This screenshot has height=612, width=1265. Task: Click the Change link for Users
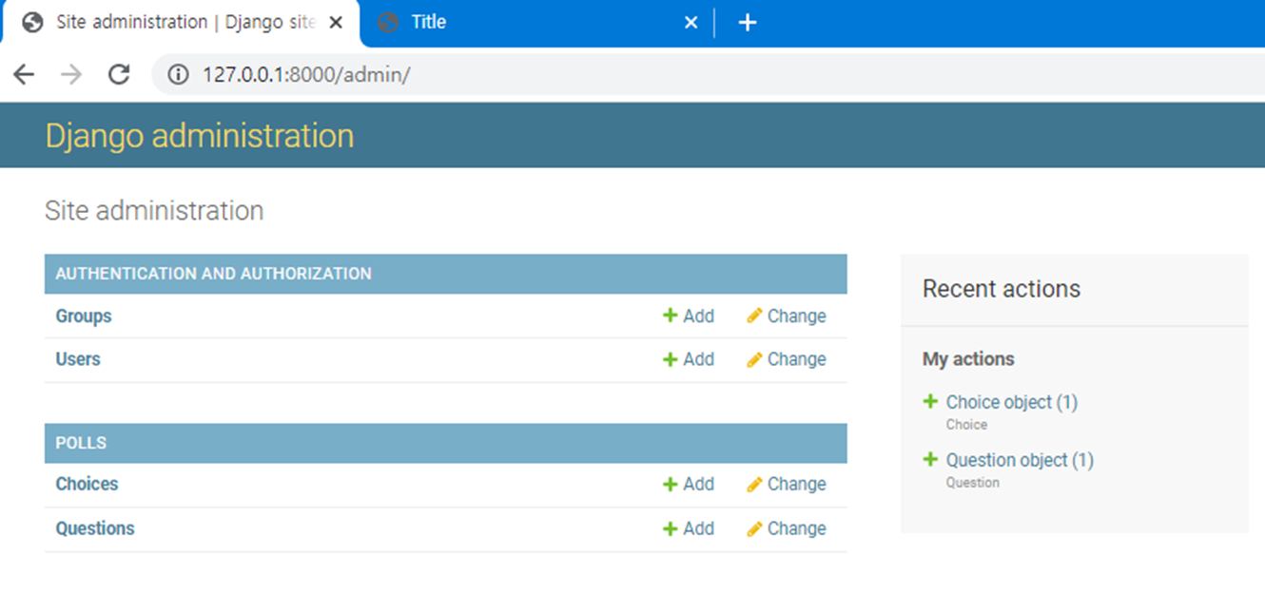[x=796, y=359]
